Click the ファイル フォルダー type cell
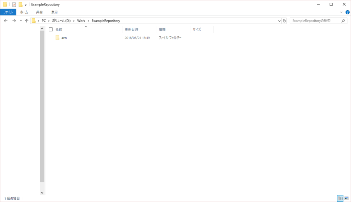This screenshot has width=351, height=202. coord(170,38)
